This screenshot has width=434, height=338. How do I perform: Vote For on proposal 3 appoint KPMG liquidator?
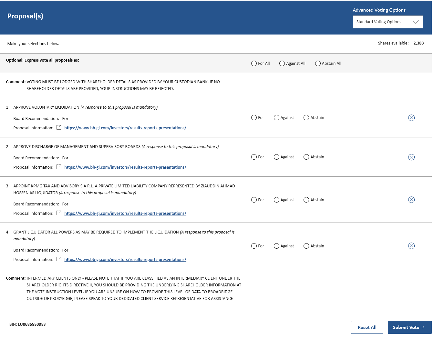(254, 200)
